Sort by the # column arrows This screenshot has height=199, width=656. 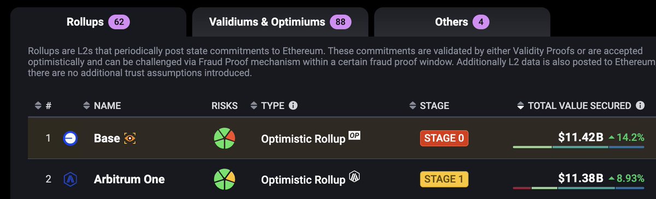click(x=38, y=106)
